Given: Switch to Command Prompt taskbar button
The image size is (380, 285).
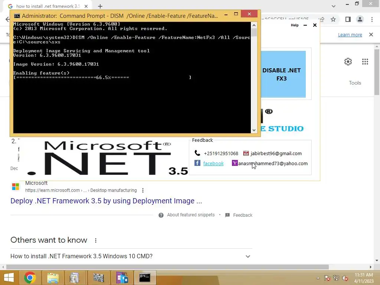Looking at the screenshot, I should click(145, 278).
